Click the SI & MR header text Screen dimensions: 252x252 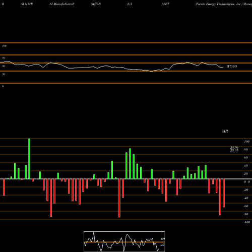point(27,4)
